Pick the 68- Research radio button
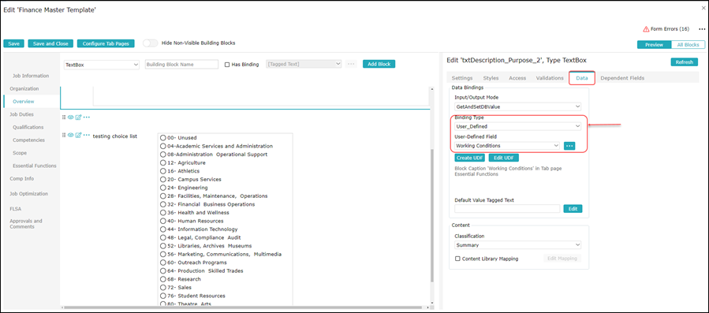This screenshot has width=709, height=313. [163, 279]
